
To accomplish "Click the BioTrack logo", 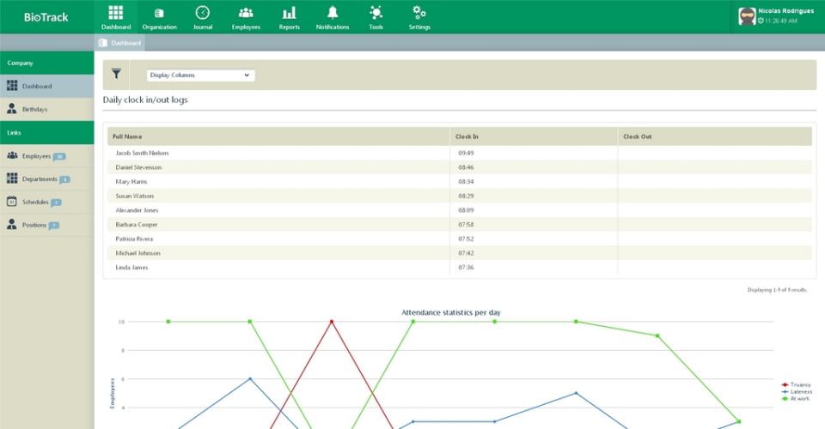I will click(46, 17).
